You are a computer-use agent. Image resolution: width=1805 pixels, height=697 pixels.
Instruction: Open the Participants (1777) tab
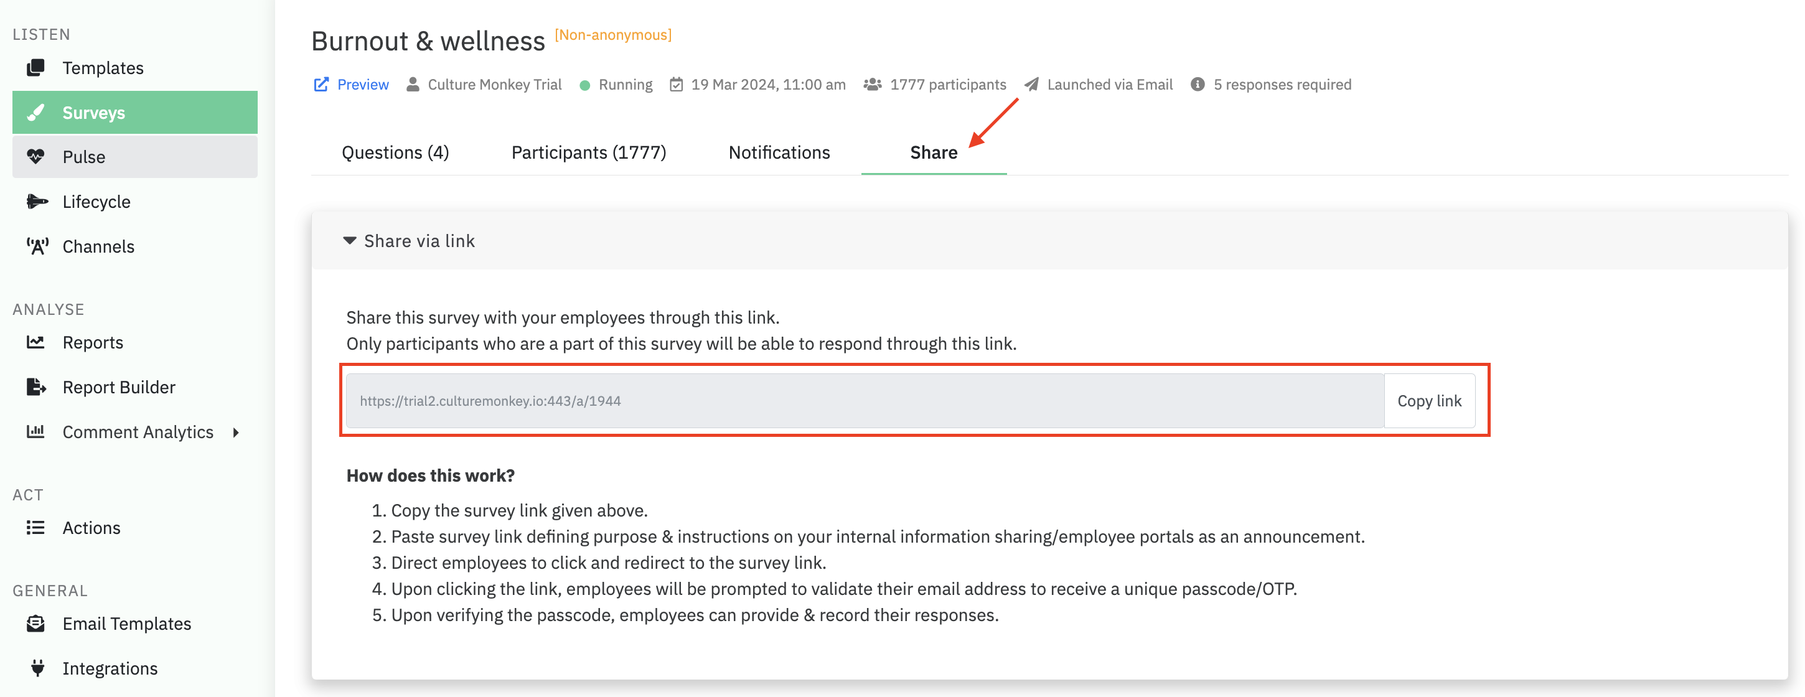[x=589, y=152]
